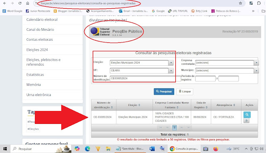This screenshot has height=153, width=266.
Task: Open the browser home page
Action: 27,3
